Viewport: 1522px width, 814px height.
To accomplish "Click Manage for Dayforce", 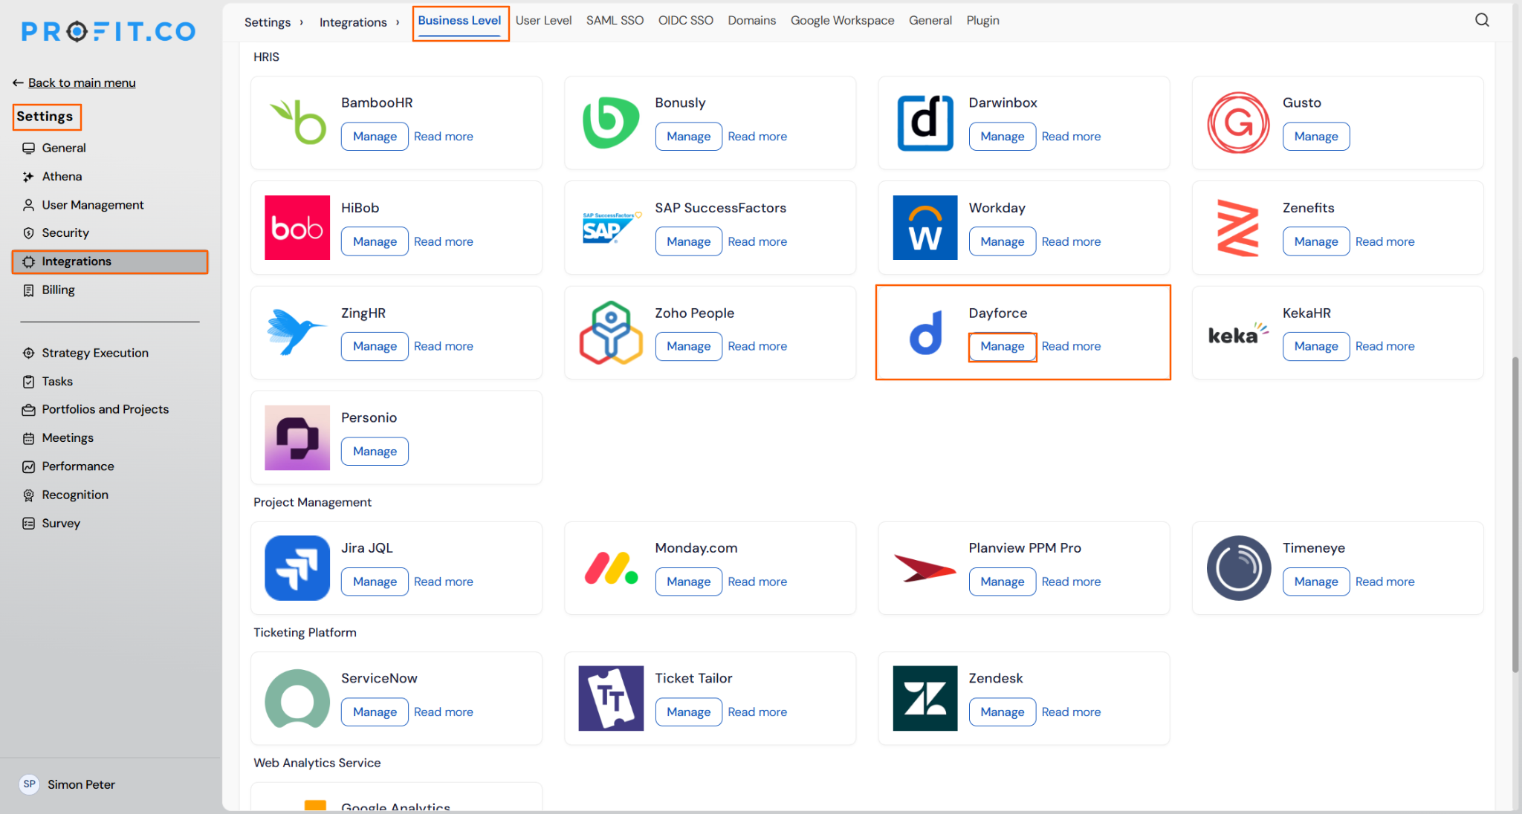I will [x=1002, y=346].
